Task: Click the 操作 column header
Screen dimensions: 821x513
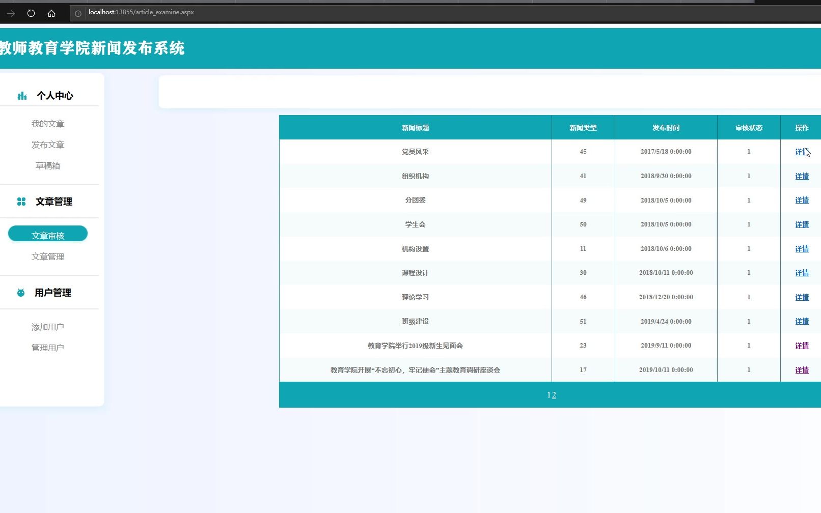Action: pyautogui.click(x=802, y=128)
